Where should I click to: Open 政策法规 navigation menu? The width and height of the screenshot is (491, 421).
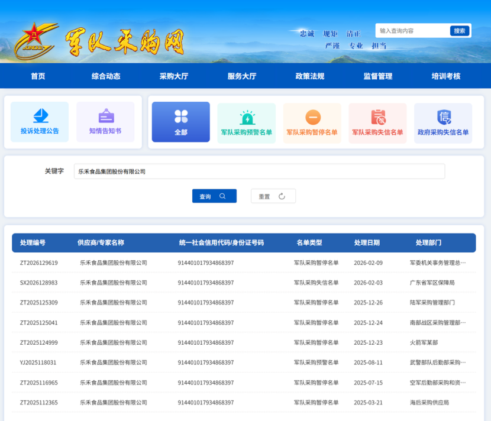click(310, 76)
